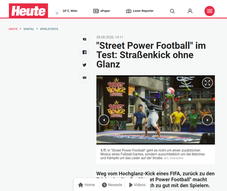Image resolution: width=227 pixels, height=191 pixels.
Task: Expand gallery image to fullscreen
Action: click(x=207, y=83)
